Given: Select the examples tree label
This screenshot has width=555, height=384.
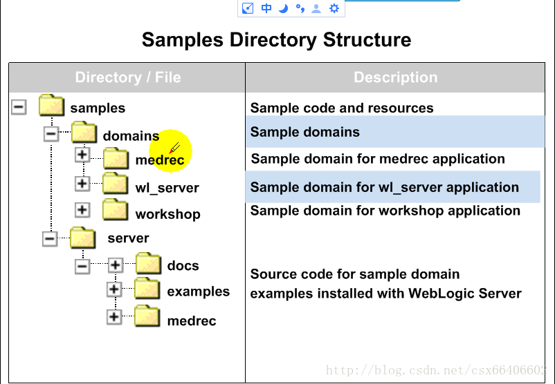Looking at the screenshot, I should point(198,291).
